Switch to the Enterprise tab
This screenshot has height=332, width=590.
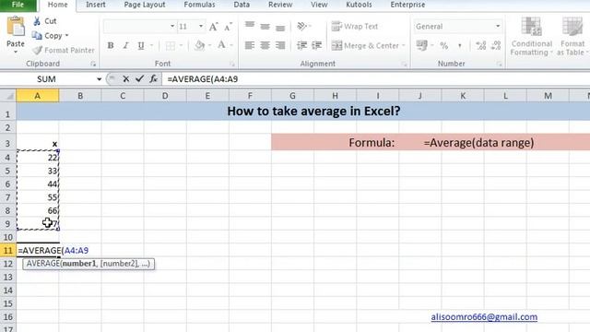(x=407, y=5)
